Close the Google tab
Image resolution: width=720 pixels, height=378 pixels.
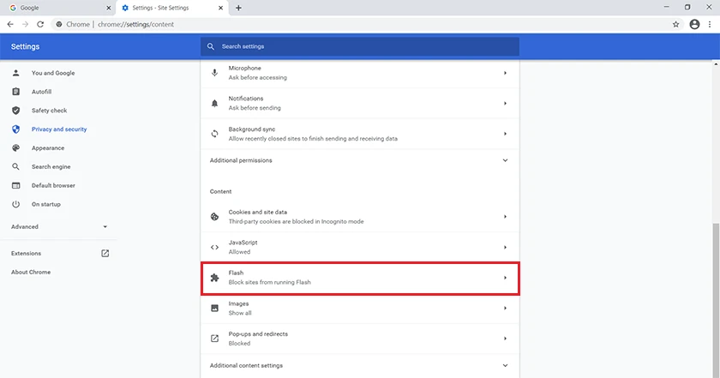[x=108, y=8]
